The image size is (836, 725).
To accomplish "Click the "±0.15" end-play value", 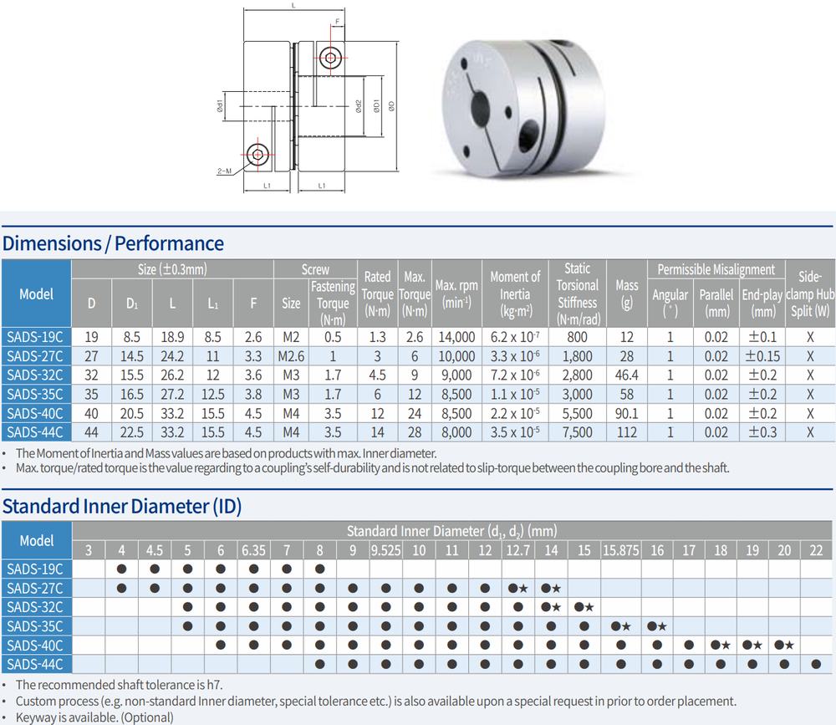I will tap(762, 356).
